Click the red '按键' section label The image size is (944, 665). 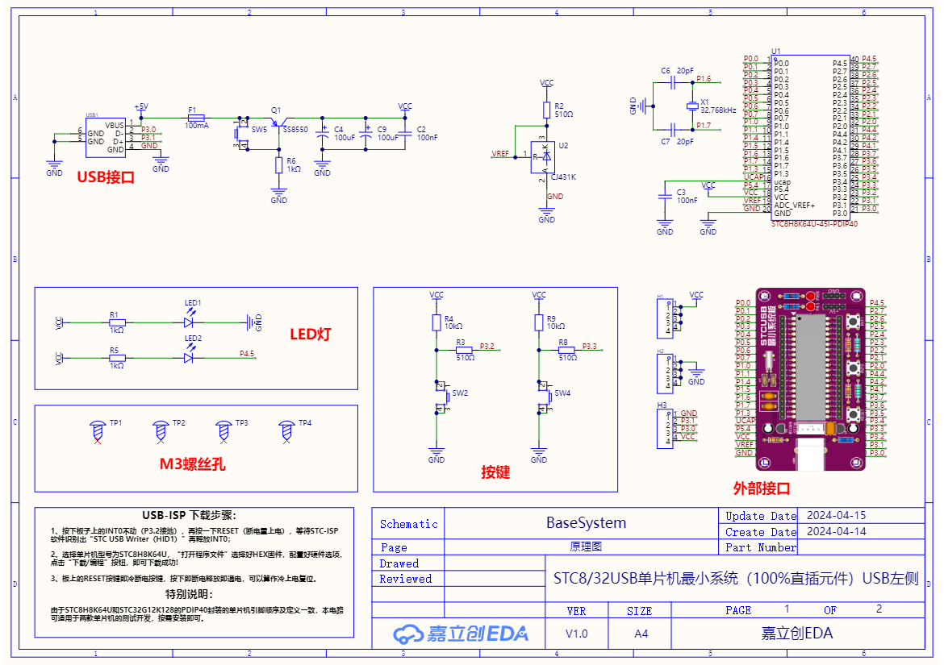tap(495, 472)
